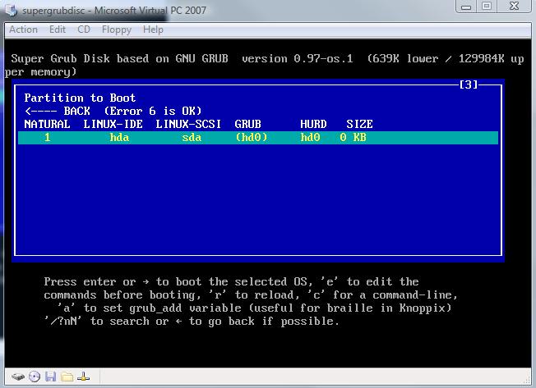Select the BACK (Error 6 is OK) entry

113,111
